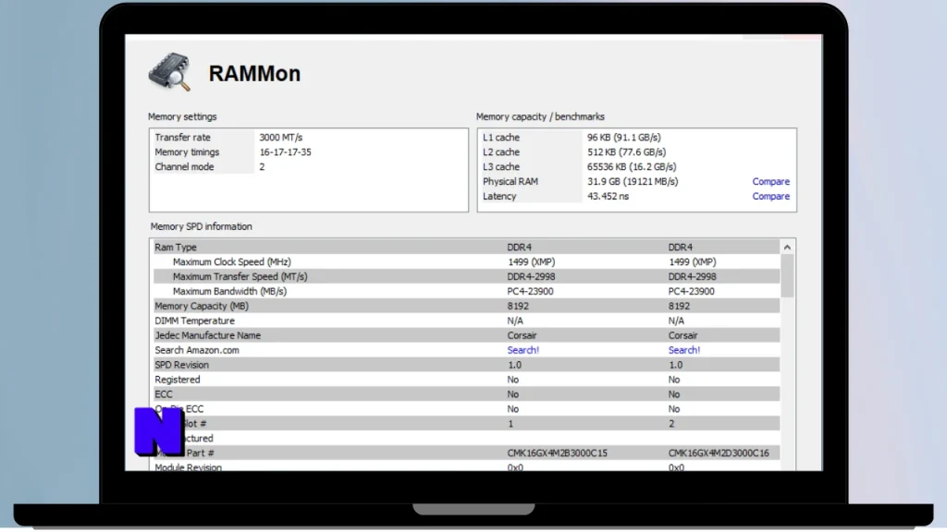Select the ECC row label
947x532 pixels.
164,394
